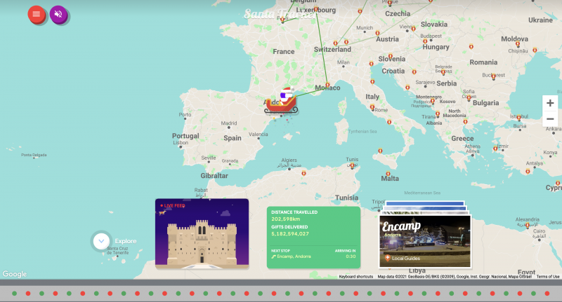Click the arriving in time 0:30
This screenshot has height=302, width=562.
coord(351,256)
